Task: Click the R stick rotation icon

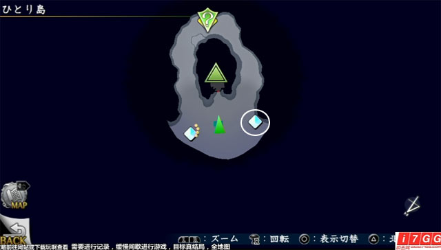Action: [x=255, y=239]
